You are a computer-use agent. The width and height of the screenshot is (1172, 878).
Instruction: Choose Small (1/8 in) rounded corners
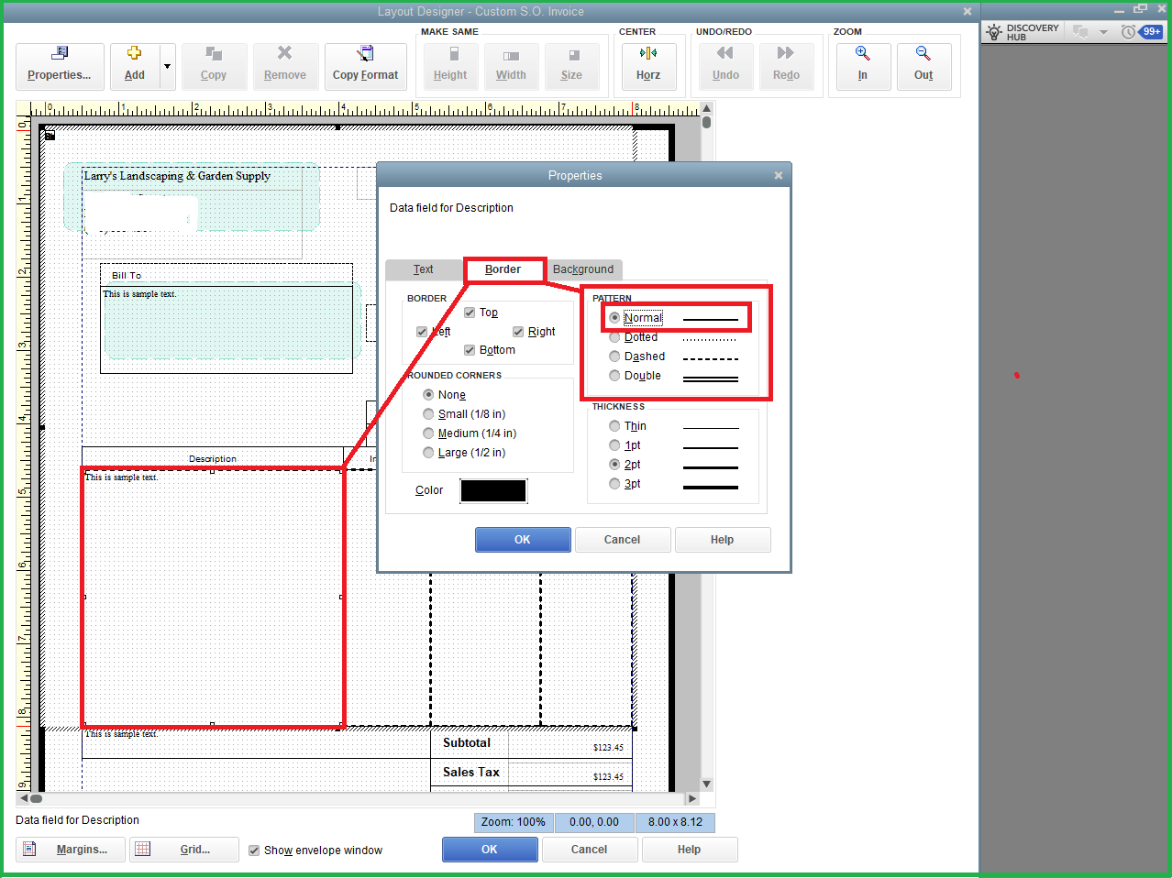pos(428,413)
